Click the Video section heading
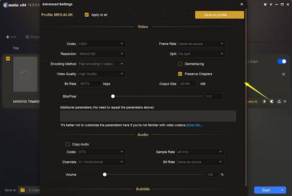 click(143, 27)
